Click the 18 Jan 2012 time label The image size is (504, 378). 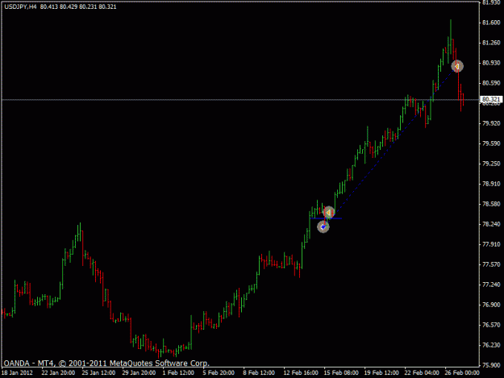point(17,373)
